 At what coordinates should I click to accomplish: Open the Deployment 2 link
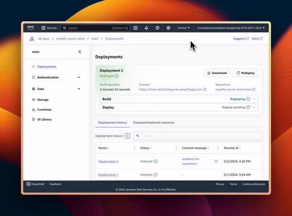(x=108, y=162)
